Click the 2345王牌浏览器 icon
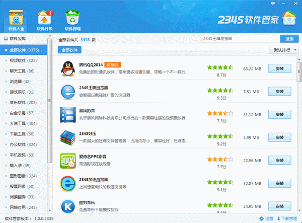Viewport: 302px width, 223px height. 68,92
